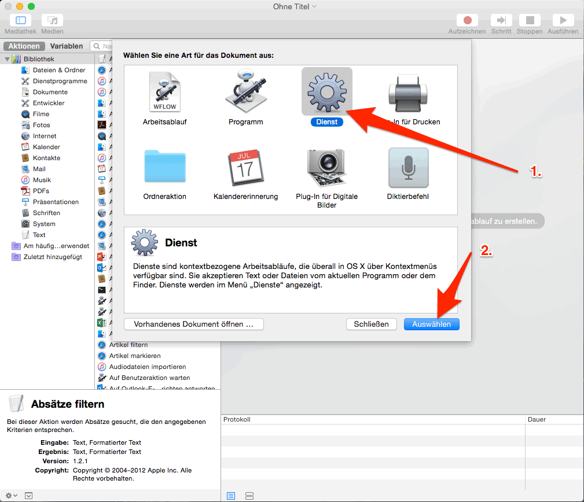Click the Auswählen button
This screenshot has width=584, height=502.
click(x=431, y=324)
